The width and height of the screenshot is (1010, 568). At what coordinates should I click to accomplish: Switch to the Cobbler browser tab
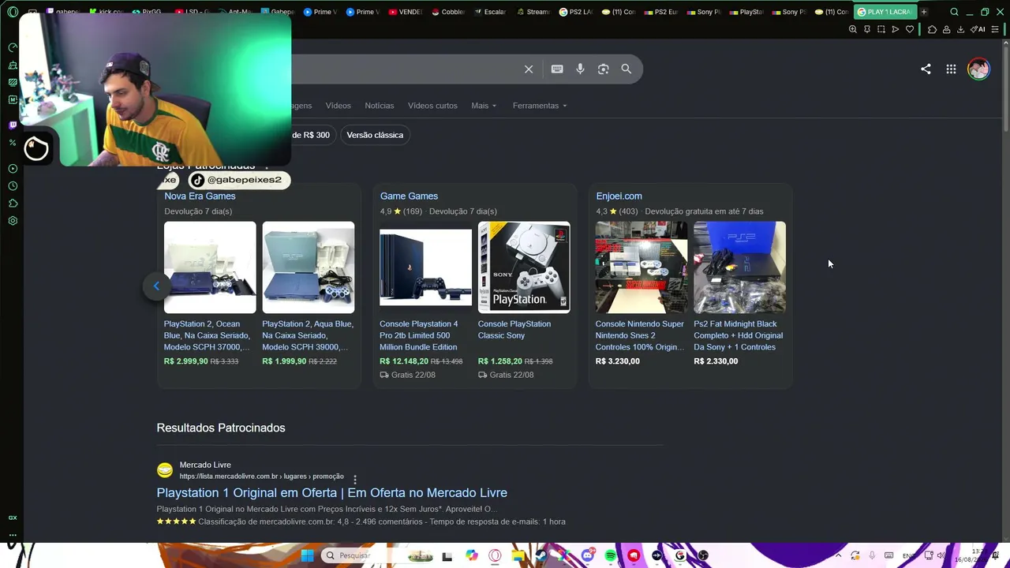tap(448, 12)
